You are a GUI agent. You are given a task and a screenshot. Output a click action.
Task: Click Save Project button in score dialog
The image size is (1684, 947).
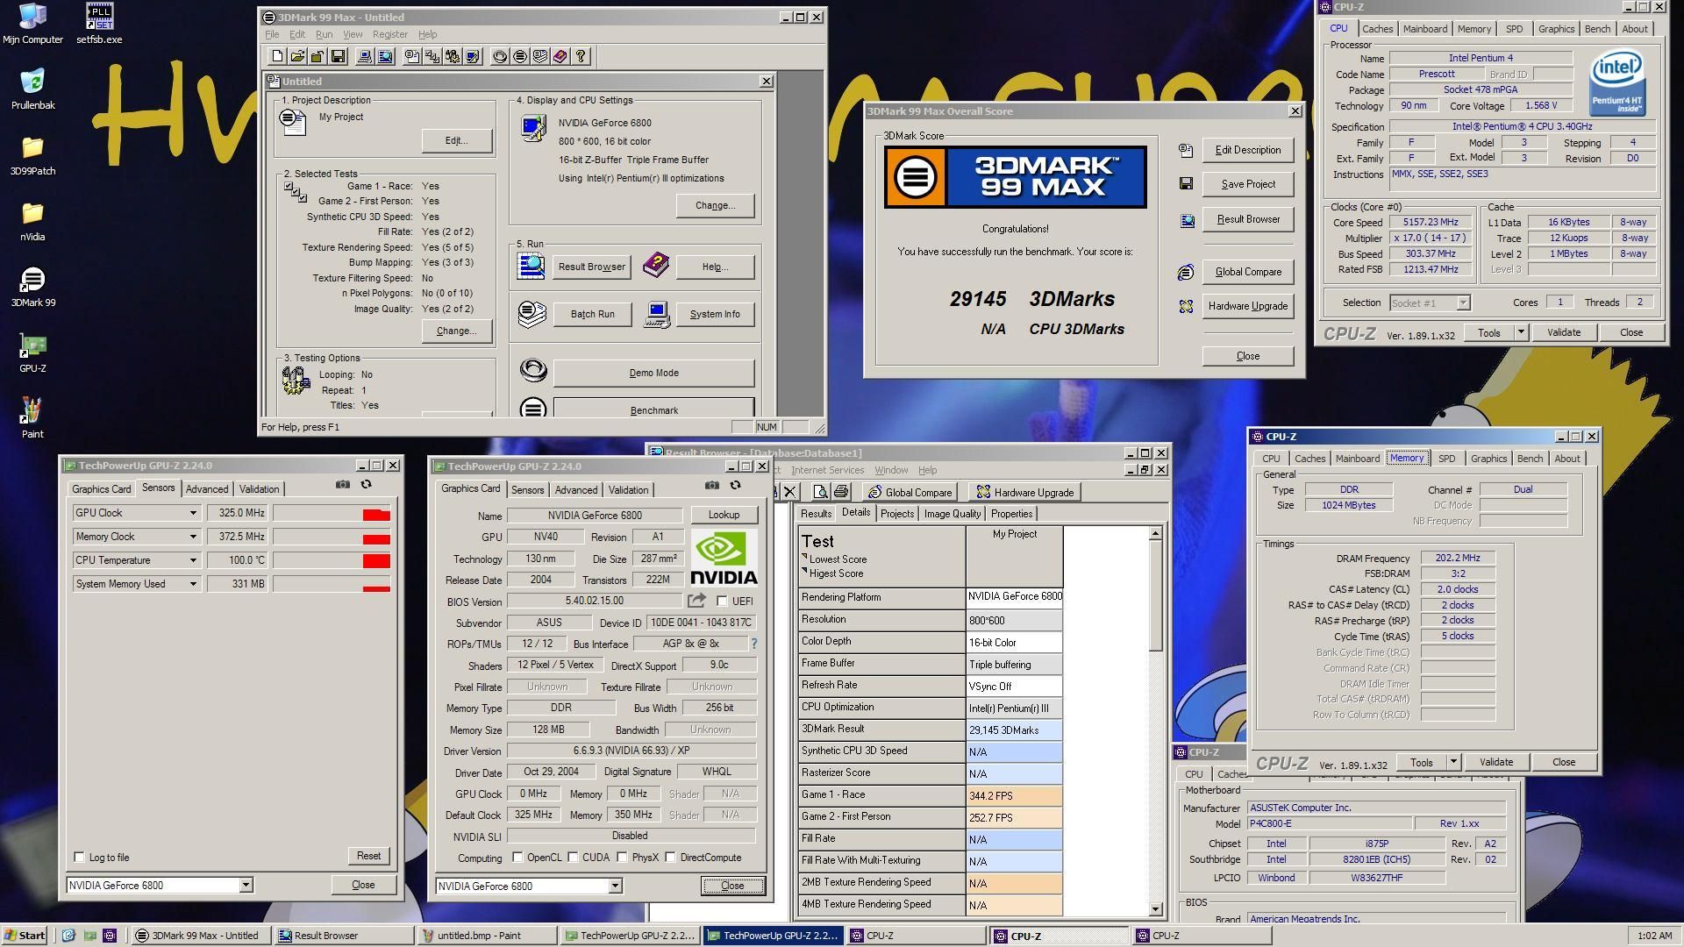click(x=1248, y=184)
